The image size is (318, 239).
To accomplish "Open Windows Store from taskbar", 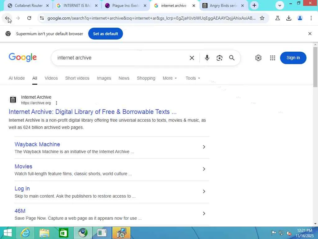I will [x=63, y=233].
